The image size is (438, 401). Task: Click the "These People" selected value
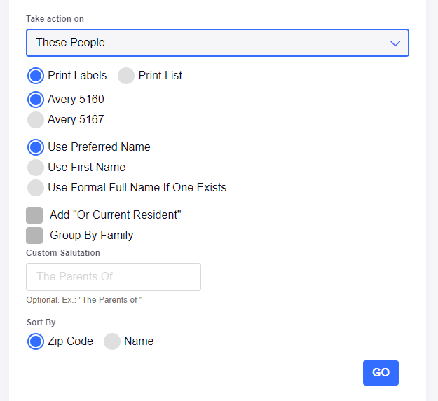pyautogui.click(x=71, y=43)
